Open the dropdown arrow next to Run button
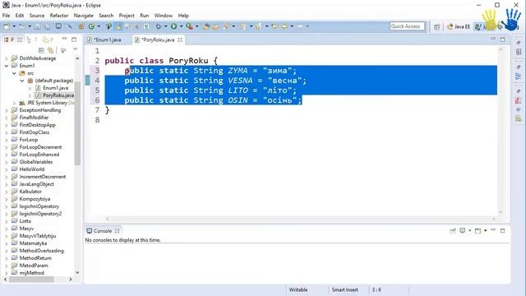The width and height of the screenshot is (526, 296). 181,26
